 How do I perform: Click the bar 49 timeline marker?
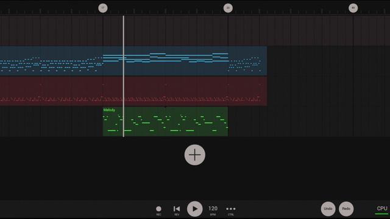[x=353, y=8]
